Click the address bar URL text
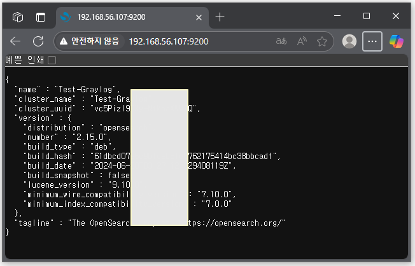Image resolution: width=415 pixels, height=266 pixels. click(169, 41)
